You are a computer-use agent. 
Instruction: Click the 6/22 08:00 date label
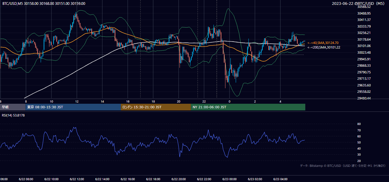click(26, 179)
